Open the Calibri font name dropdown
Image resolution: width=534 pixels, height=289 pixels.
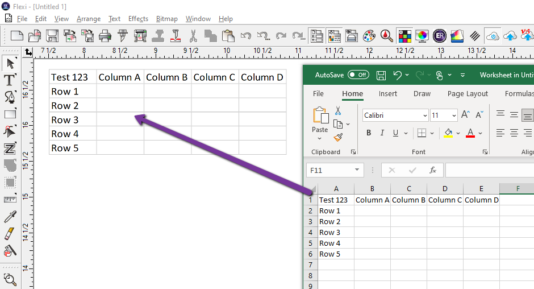click(x=425, y=115)
